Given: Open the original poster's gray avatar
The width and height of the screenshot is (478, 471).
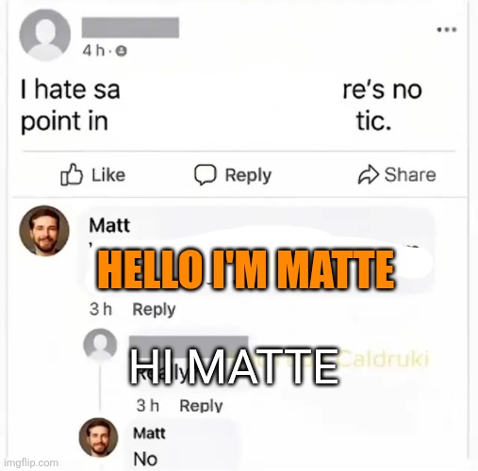Looking at the screenshot, I should point(45,35).
